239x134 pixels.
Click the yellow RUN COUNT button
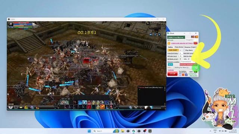(x=173, y=50)
